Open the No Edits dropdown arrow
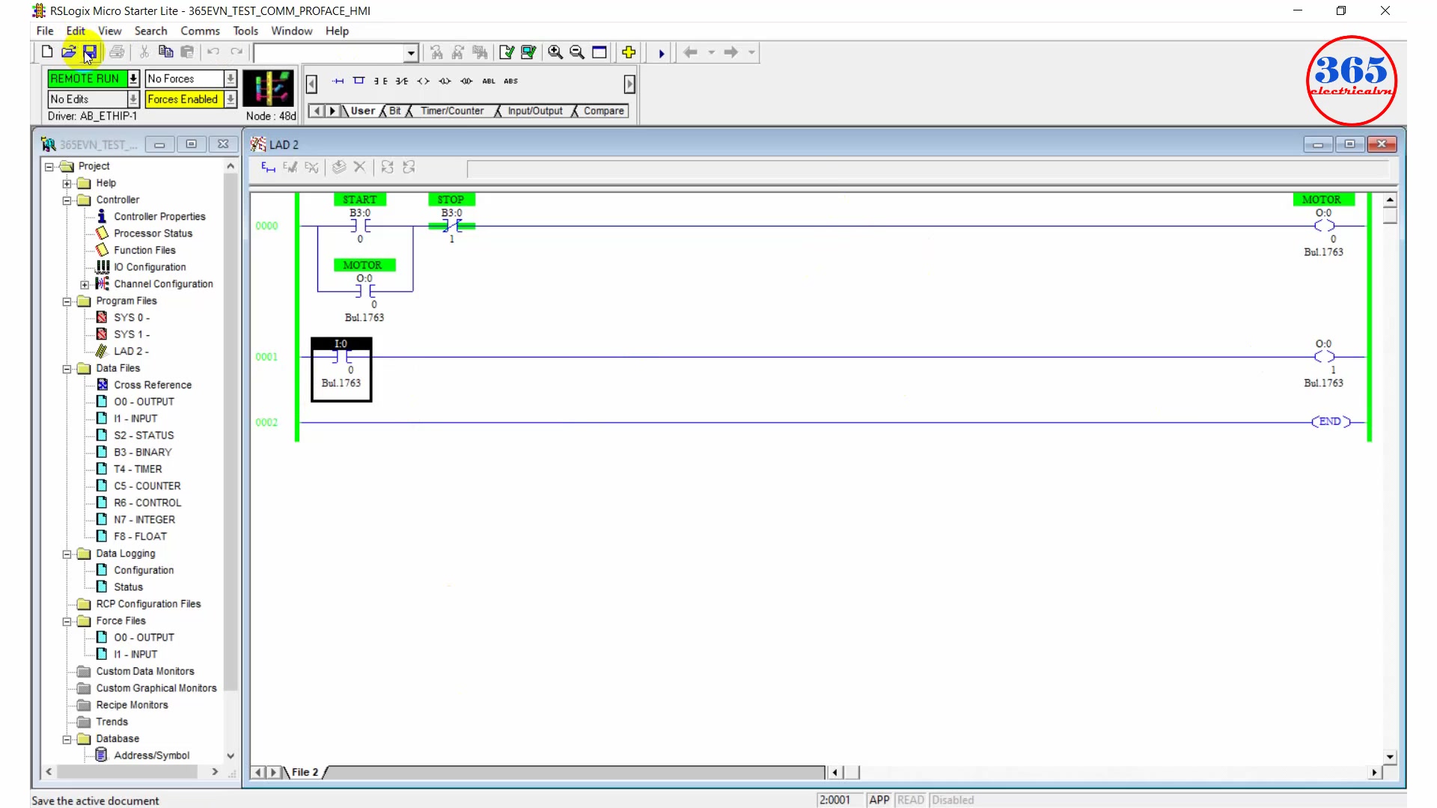The image size is (1437, 808). pos(133,99)
